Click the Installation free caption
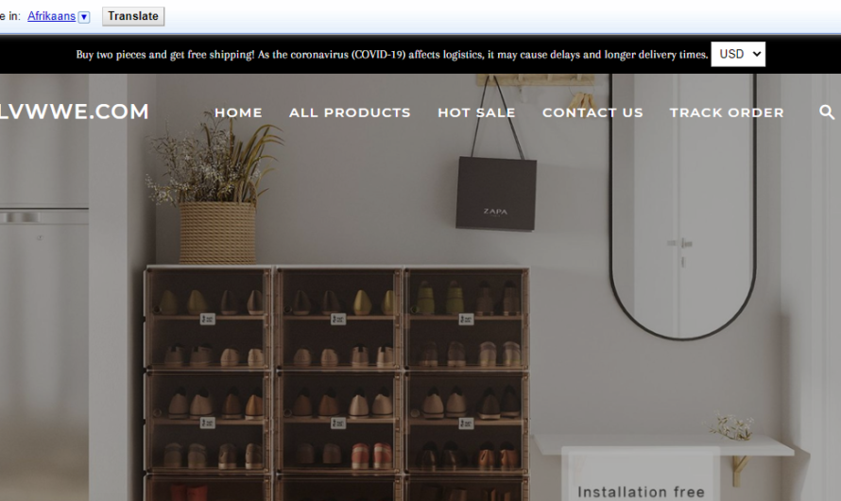The width and height of the screenshot is (841, 501). (641, 492)
